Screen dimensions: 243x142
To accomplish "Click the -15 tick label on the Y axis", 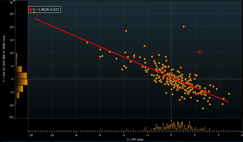I will 11,117.
